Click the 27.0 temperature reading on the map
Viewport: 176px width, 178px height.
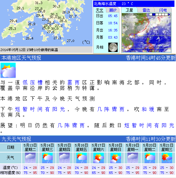point(70,41)
